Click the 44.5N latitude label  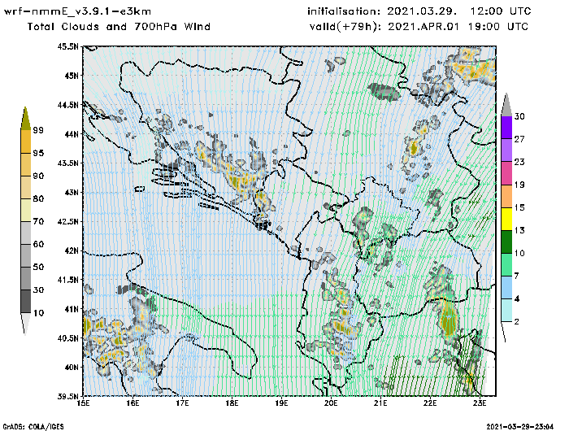(x=67, y=105)
